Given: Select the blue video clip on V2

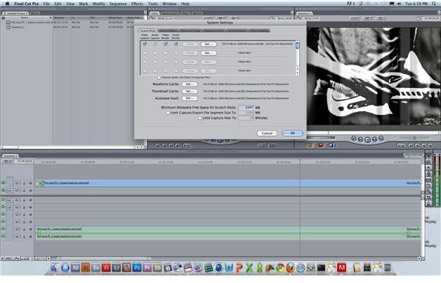Looking at the screenshot, I should point(228,183).
